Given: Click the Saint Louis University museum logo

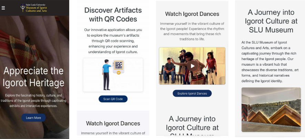Looking at the screenshot, I should [23, 8].
